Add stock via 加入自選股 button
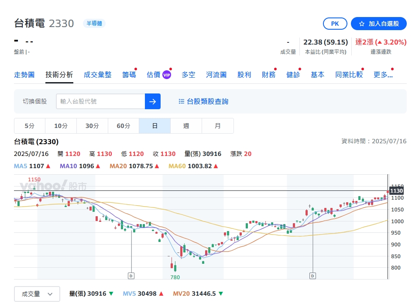This screenshot has width=412, height=304. click(x=379, y=24)
